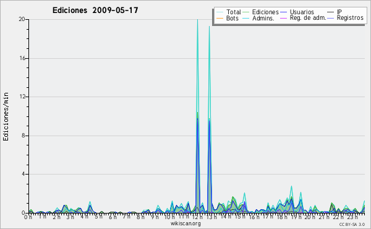371x229 pixels.
Task: Click the "wikiscan.org" caption below chart
Action: (185, 223)
